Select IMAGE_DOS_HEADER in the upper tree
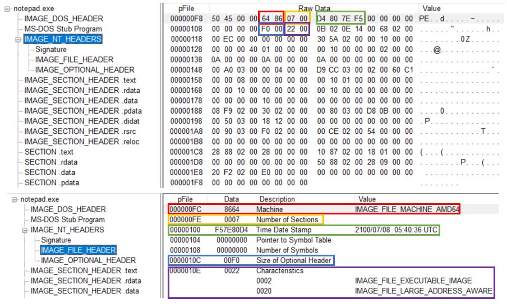This screenshot has width=507, height=304. (64, 18)
